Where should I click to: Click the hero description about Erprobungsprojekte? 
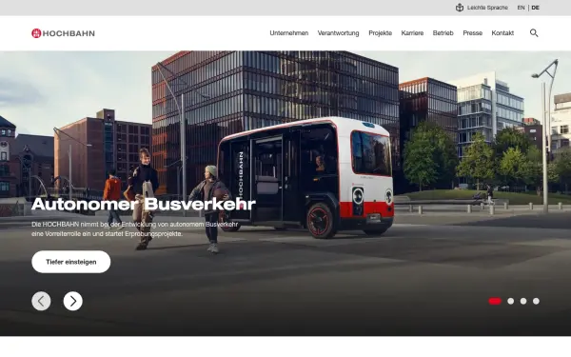(135, 229)
